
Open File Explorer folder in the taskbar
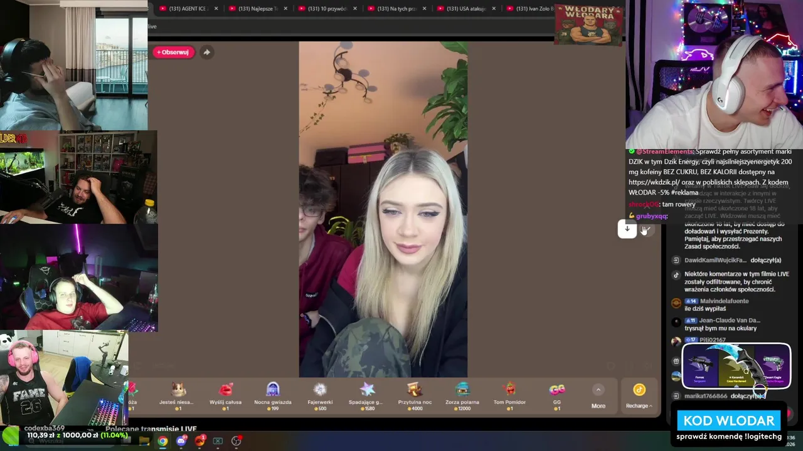(x=144, y=441)
